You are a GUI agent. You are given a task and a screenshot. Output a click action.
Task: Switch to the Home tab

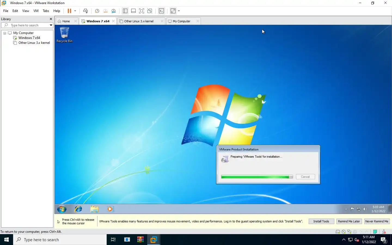point(66,21)
